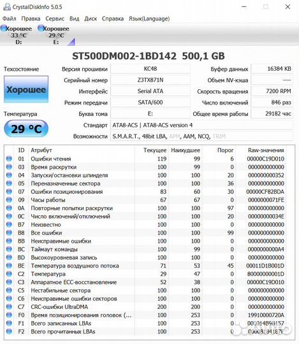
Task: Click the buffer size value 16384 KB
Action: [272, 69]
